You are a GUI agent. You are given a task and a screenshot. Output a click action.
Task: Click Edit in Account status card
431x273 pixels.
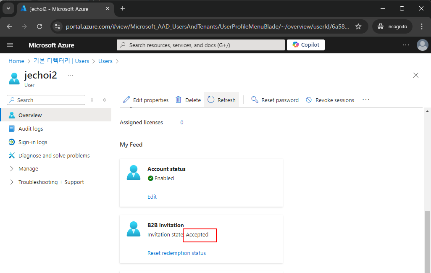[x=152, y=197]
